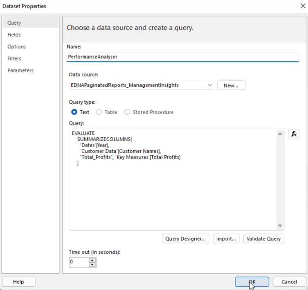Click the "Total_Profits" query line

pos(130,157)
